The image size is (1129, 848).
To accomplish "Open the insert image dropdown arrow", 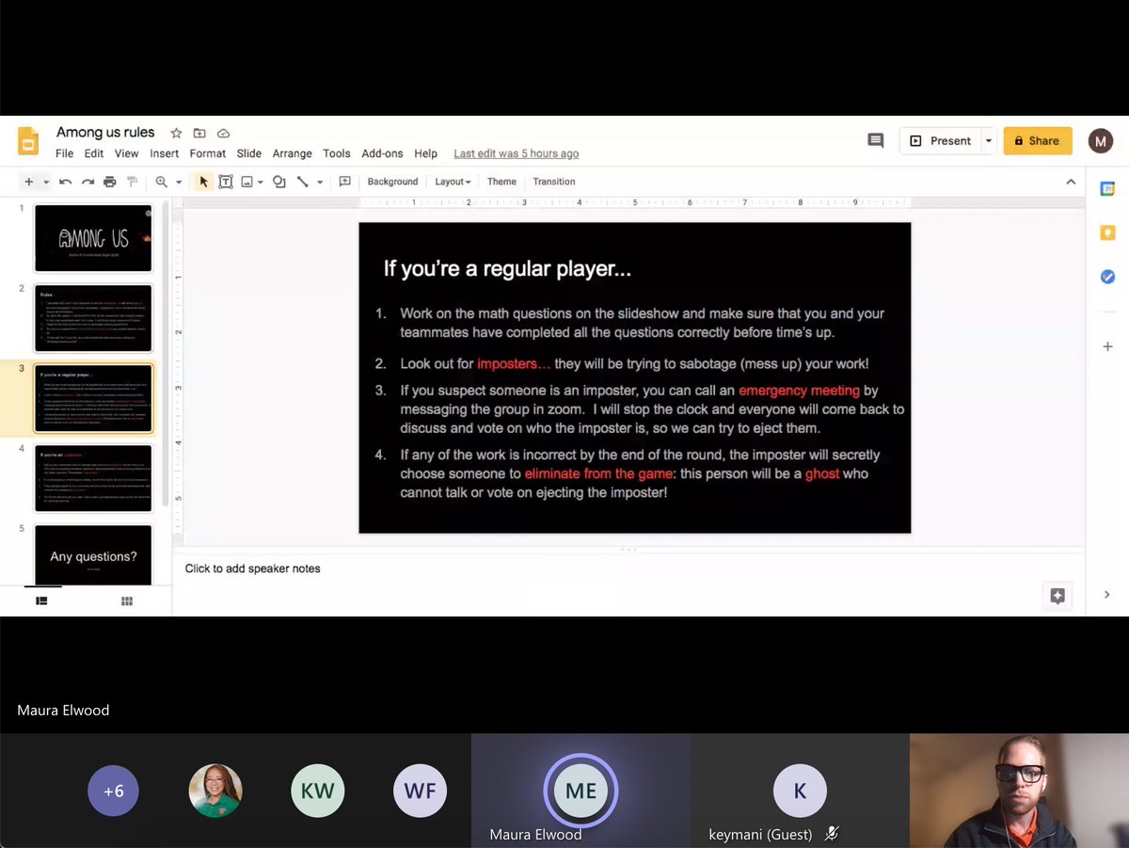I will pos(260,182).
